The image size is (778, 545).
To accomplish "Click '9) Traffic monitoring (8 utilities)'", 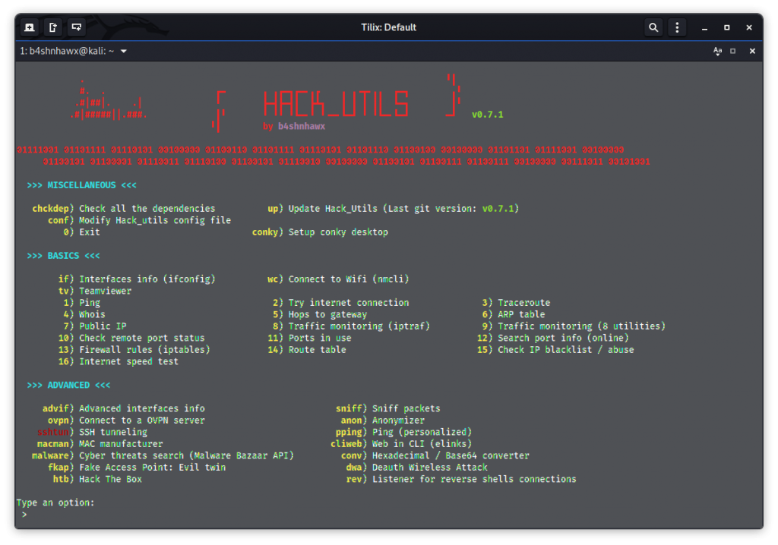I will (574, 326).
